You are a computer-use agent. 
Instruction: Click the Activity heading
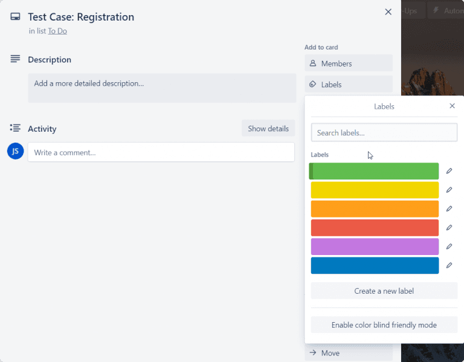click(x=42, y=129)
